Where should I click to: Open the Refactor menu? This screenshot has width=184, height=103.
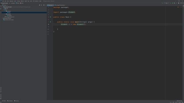click(22, 1)
